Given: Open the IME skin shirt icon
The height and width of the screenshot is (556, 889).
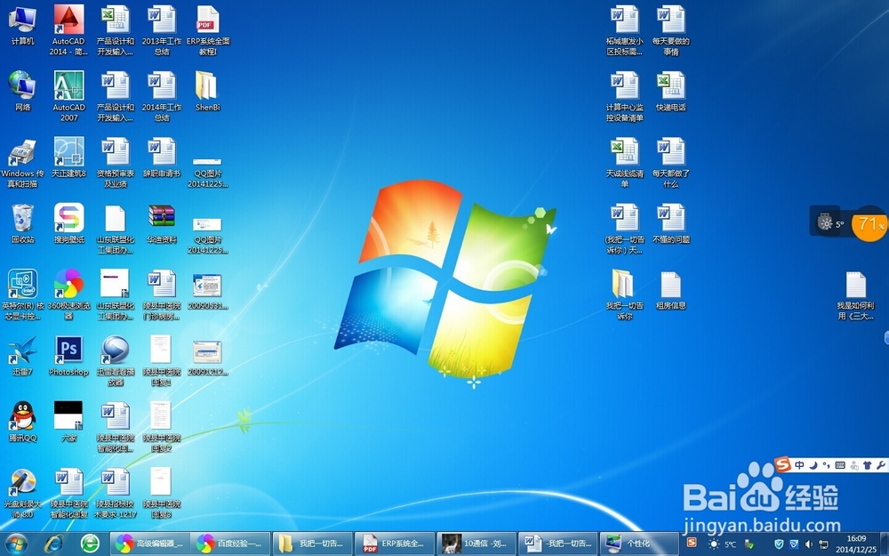Looking at the screenshot, I should (867, 465).
